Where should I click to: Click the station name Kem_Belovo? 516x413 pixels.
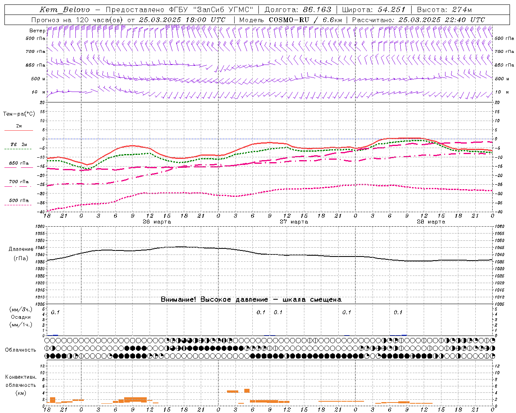64,10
